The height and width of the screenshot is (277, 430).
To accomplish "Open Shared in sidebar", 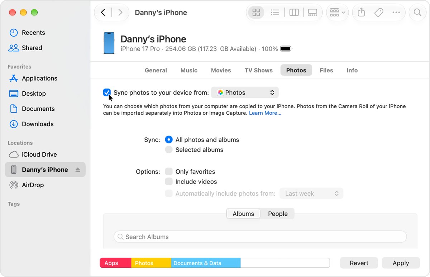I will pyautogui.click(x=32, y=48).
